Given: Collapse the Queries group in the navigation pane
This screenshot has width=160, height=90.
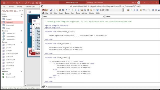Looking at the screenshot, I should [x=21, y=31].
